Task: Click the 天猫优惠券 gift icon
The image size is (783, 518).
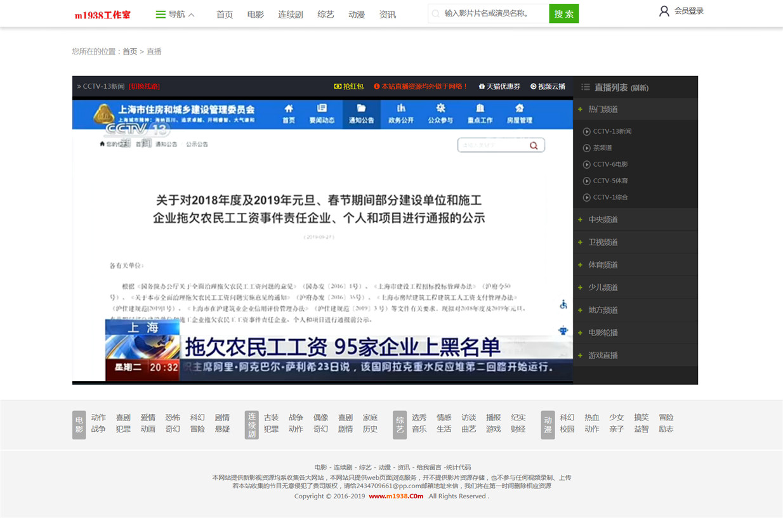Action: point(482,86)
